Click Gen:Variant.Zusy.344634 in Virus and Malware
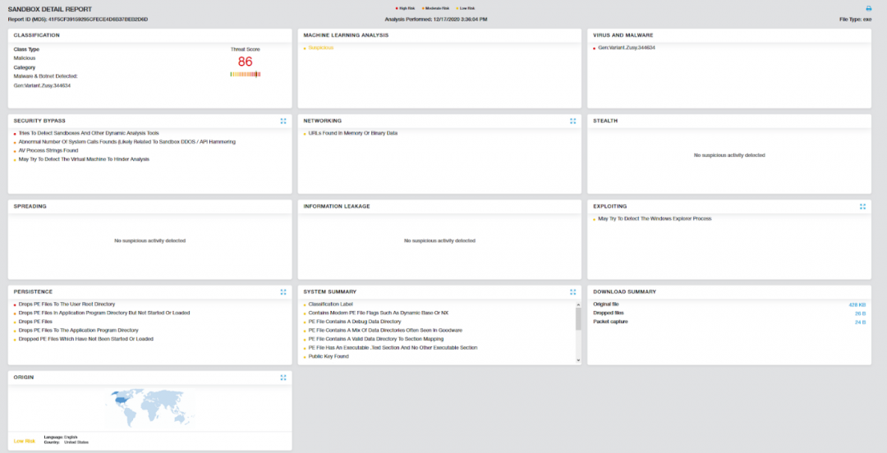The image size is (887, 453). tap(626, 48)
